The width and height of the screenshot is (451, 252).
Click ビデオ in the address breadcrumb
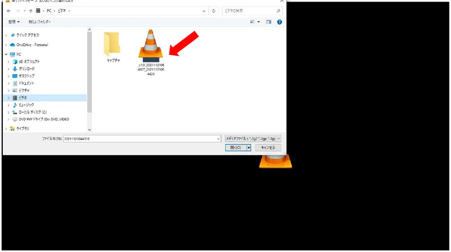click(62, 11)
